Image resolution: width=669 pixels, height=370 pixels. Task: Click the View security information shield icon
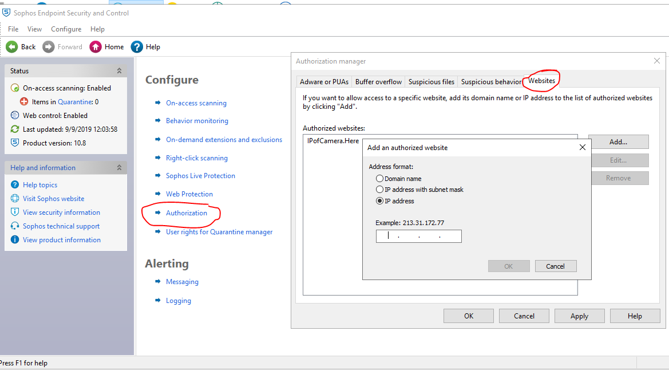click(15, 212)
